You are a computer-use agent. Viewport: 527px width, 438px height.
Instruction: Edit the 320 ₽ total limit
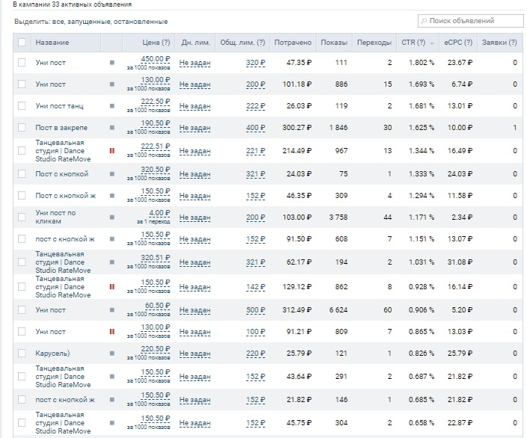point(256,63)
